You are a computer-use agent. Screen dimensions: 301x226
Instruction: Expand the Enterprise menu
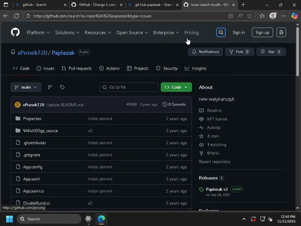pos(166,32)
